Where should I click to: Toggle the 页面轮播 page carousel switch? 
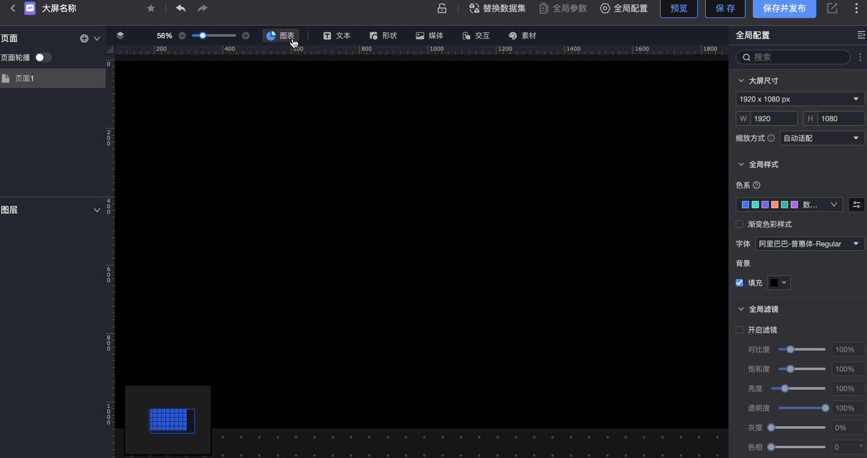coord(42,57)
